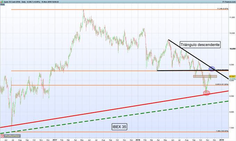
Task: Click the Daily timeframe label
Action: pos(24,2)
